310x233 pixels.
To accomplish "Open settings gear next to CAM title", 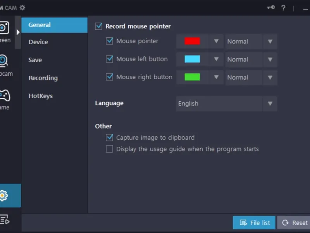I will coord(22,8).
